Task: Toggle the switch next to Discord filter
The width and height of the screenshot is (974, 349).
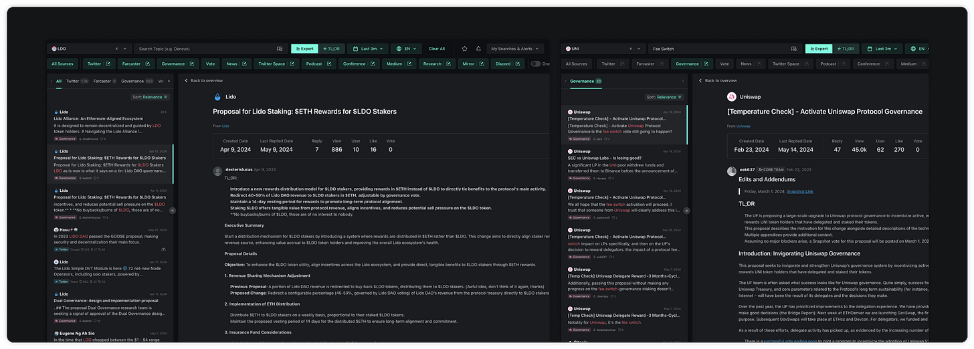Action: point(535,64)
